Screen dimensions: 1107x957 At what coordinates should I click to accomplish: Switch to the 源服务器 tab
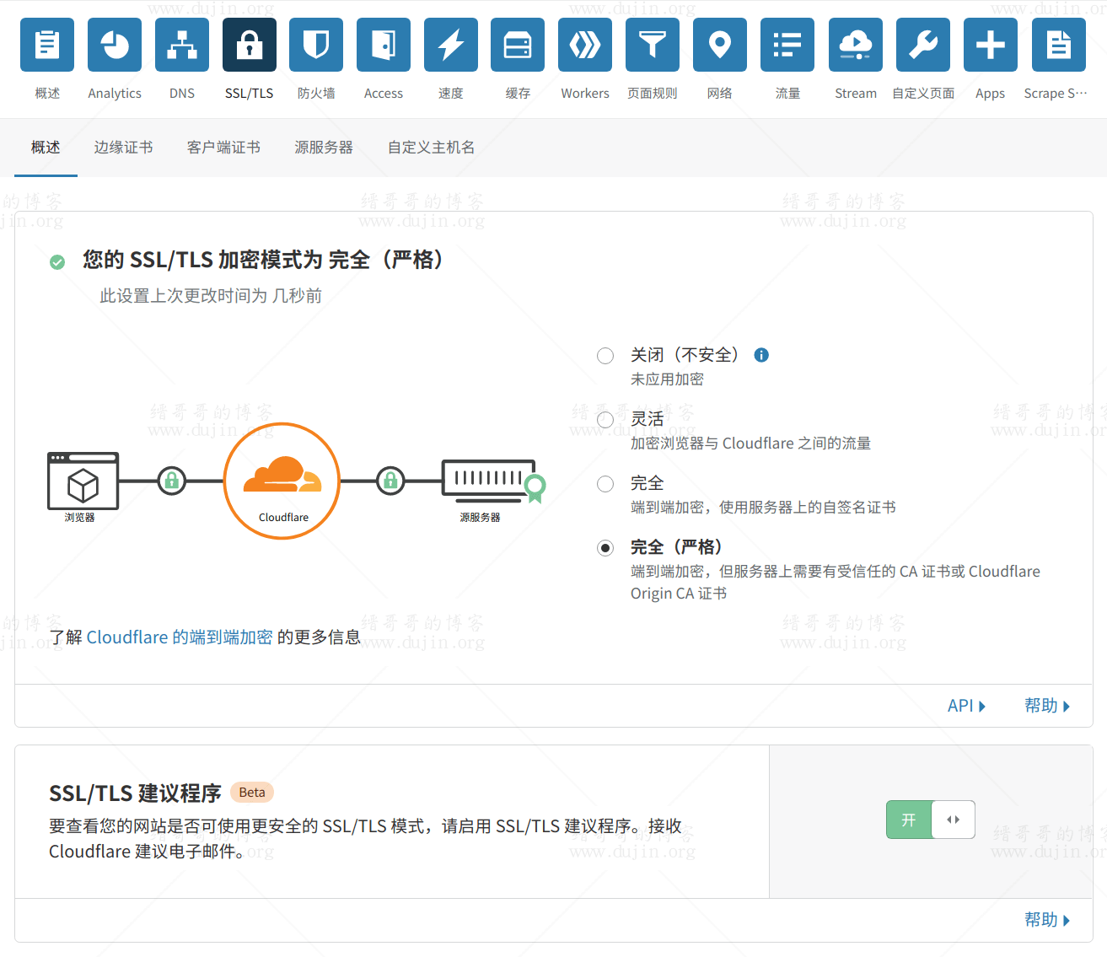tap(323, 147)
